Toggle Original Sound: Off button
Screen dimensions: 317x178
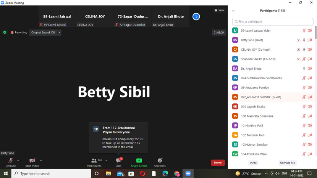(x=43, y=32)
